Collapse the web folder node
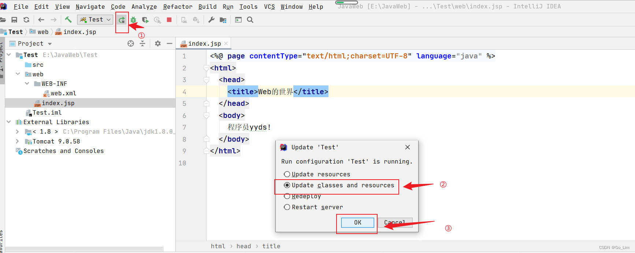The width and height of the screenshot is (635, 253). [18, 74]
